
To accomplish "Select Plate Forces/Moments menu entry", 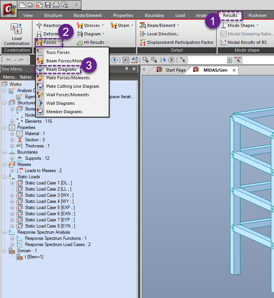I will click(72, 78).
